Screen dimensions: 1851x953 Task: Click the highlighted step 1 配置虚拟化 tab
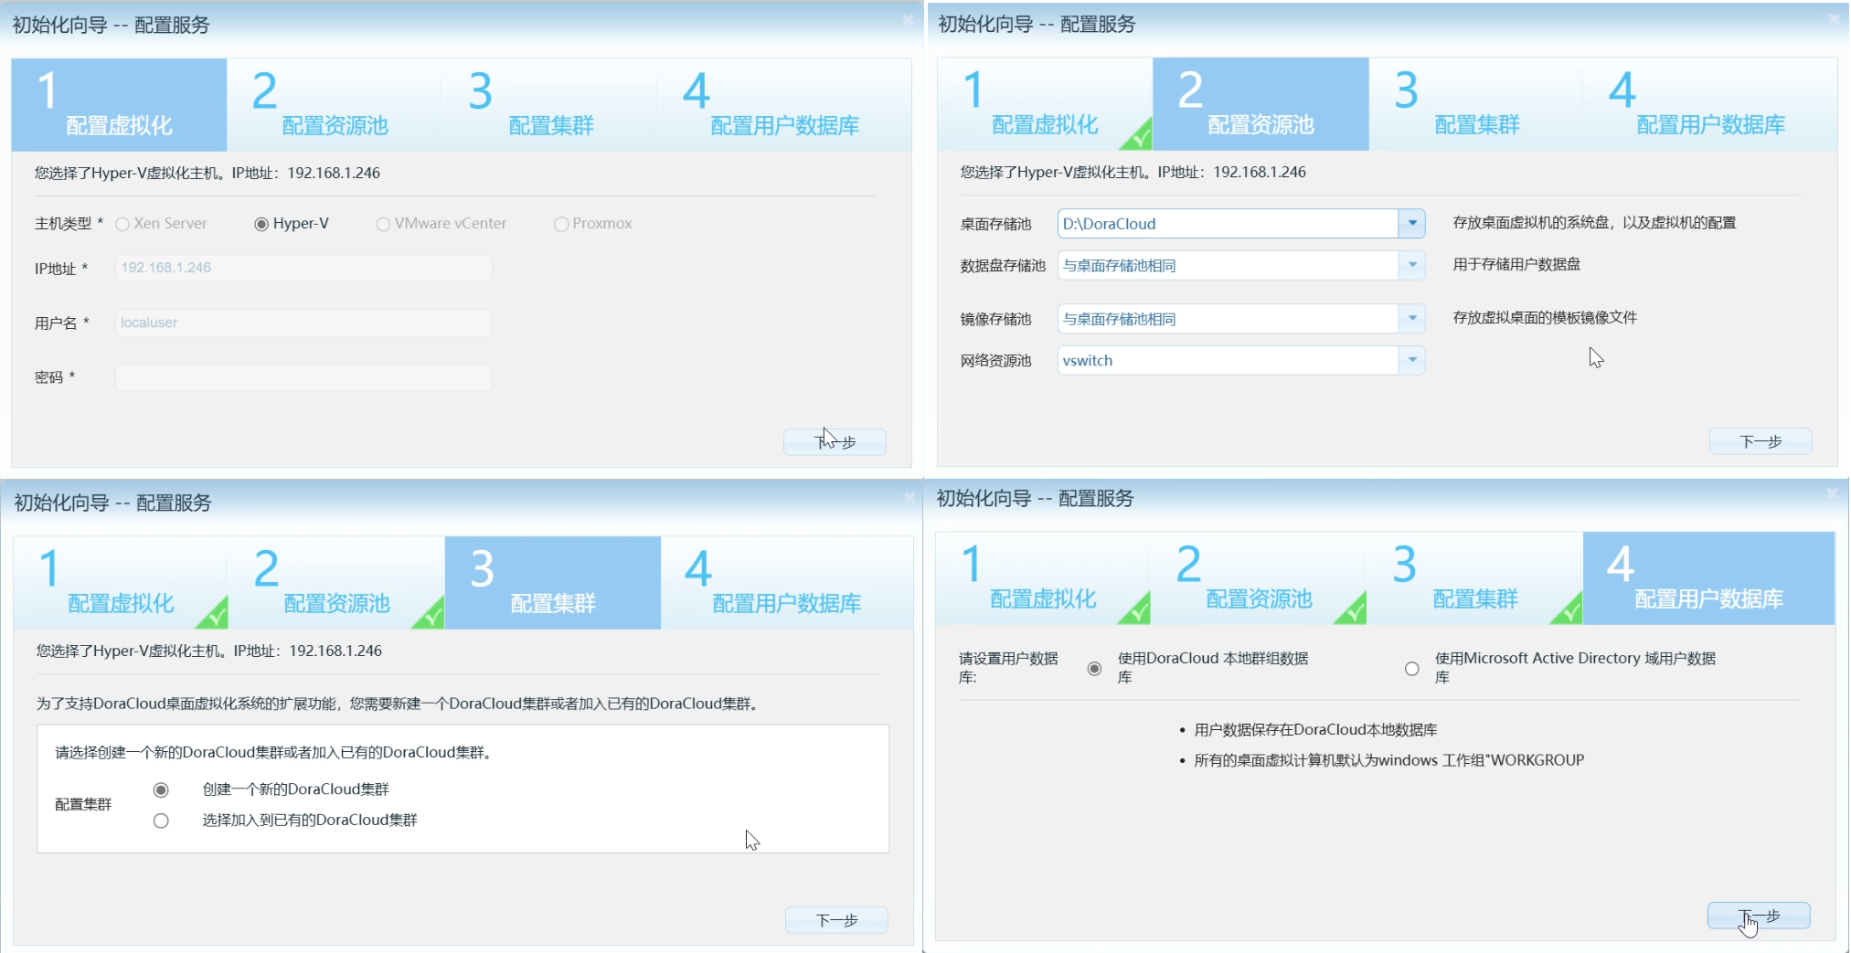(119, 105)
